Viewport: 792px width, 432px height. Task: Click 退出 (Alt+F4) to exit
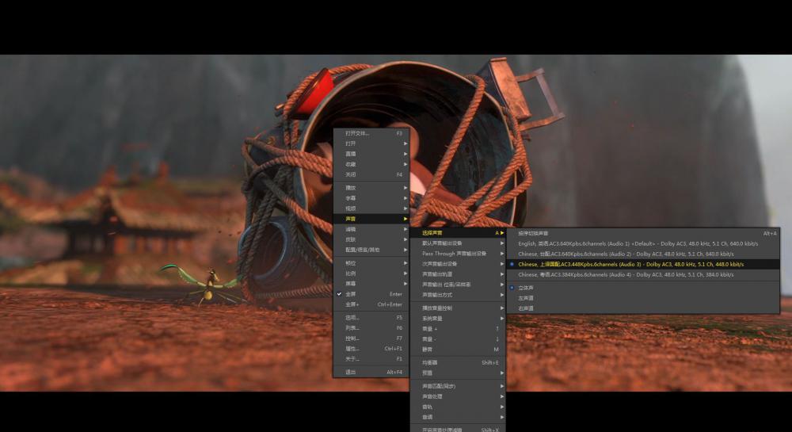pos(371,372)
